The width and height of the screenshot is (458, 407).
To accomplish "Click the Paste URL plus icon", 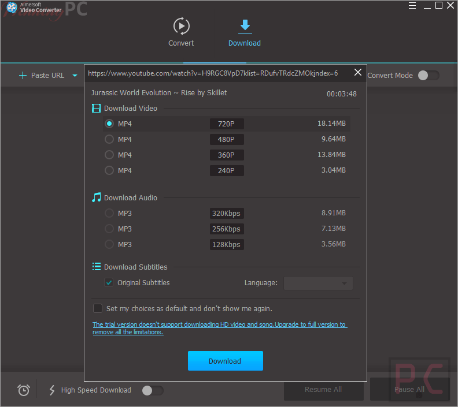I will coord(23,76).
